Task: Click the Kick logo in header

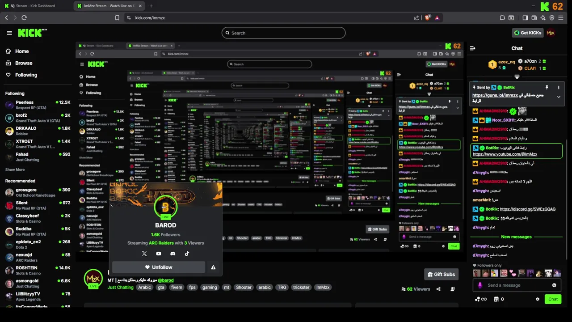Action: pyautogui.click(x=32, y=33)
